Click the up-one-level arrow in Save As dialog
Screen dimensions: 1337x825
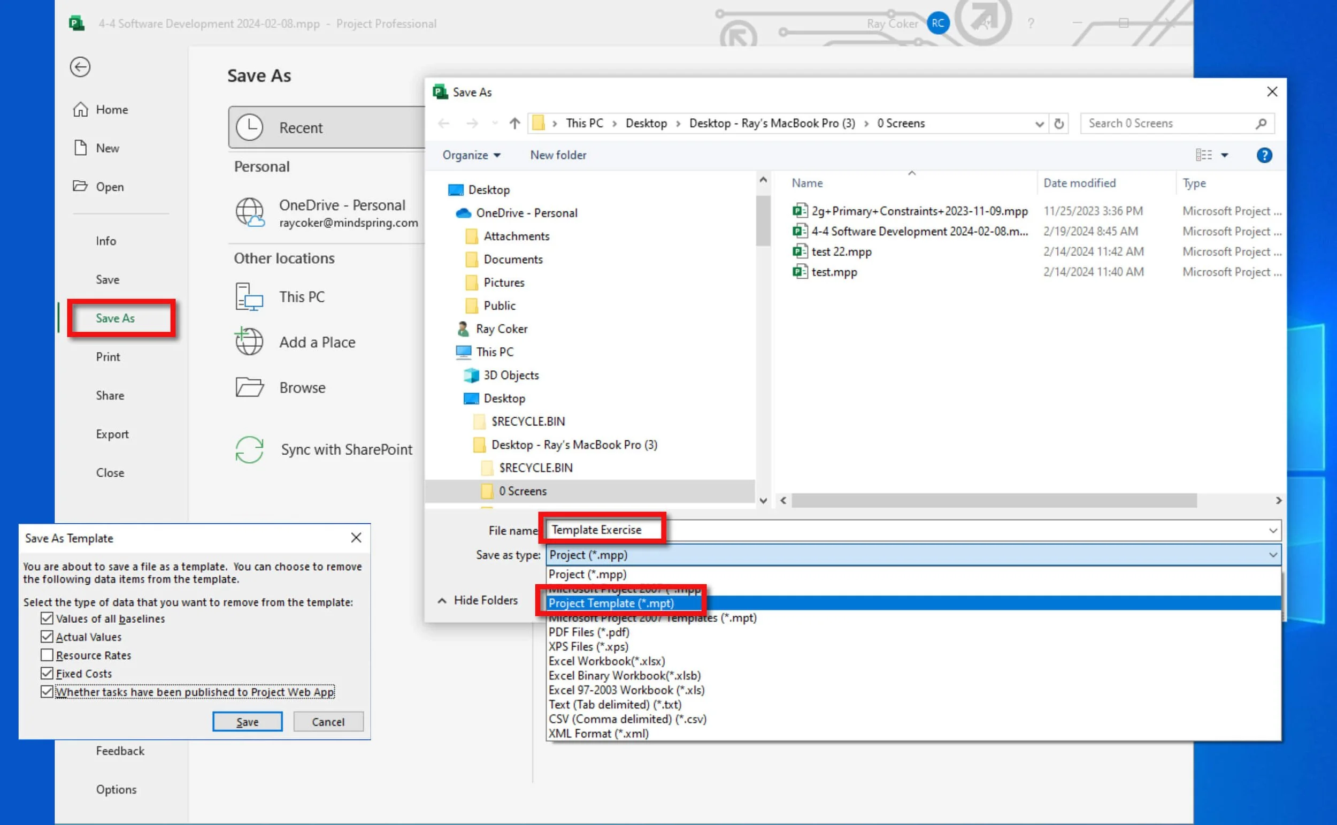(514, 123)
